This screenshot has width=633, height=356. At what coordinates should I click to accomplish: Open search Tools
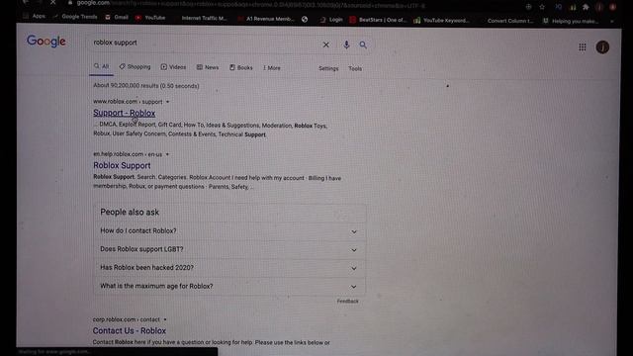point(355,68)
